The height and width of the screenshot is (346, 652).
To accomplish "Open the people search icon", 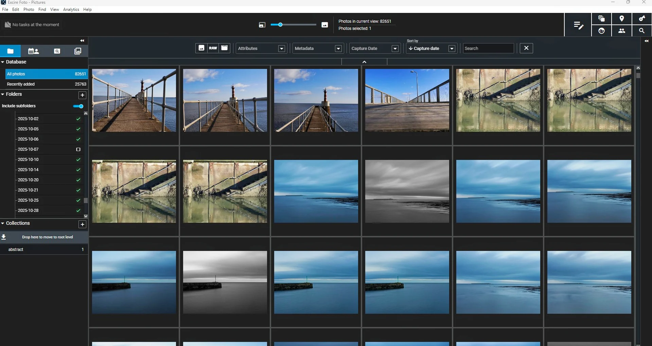I will click(621, 31).
